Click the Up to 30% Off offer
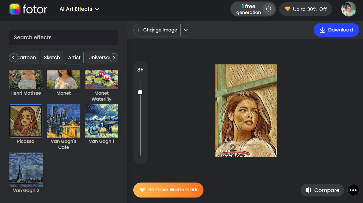The height and width of the screenshot is (203, 363). [x=306, y=9]
